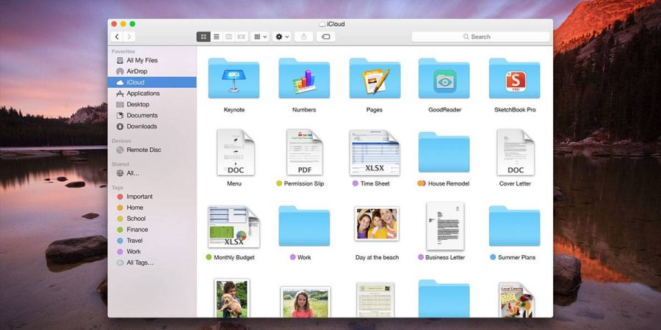Show All Tags… in sidebar
The image size is (661, 330).
coord(152,263)
